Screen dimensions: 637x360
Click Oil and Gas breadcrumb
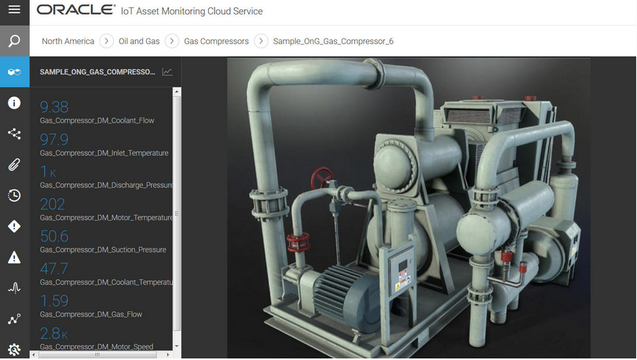(139, 41)
